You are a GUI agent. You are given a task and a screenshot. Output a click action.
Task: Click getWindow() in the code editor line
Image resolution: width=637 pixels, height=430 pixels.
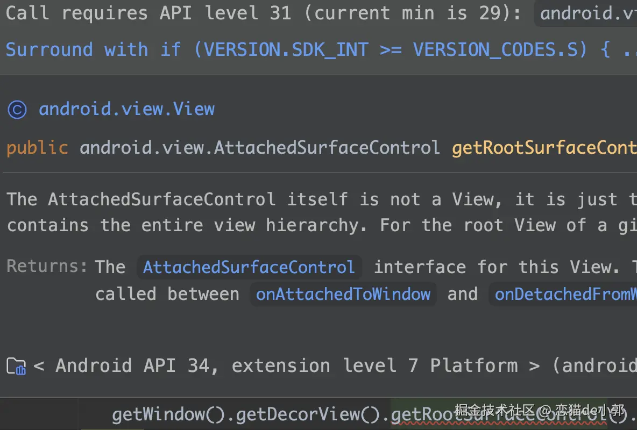(168, 414)
